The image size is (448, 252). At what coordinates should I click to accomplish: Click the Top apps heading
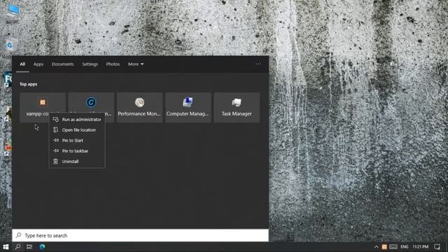28,84
